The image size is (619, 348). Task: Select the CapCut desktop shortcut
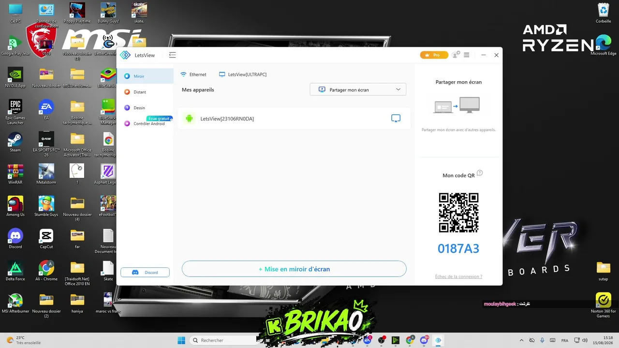46,239
